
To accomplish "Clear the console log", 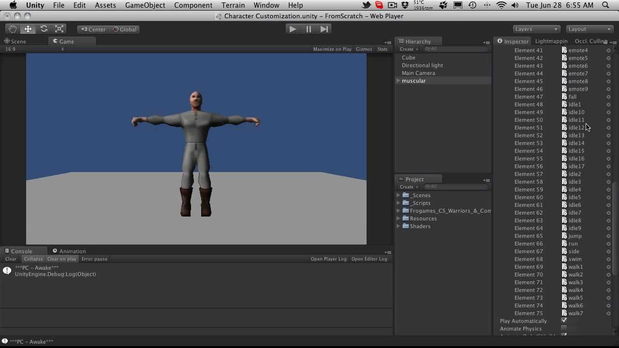I will pos(11,259).
